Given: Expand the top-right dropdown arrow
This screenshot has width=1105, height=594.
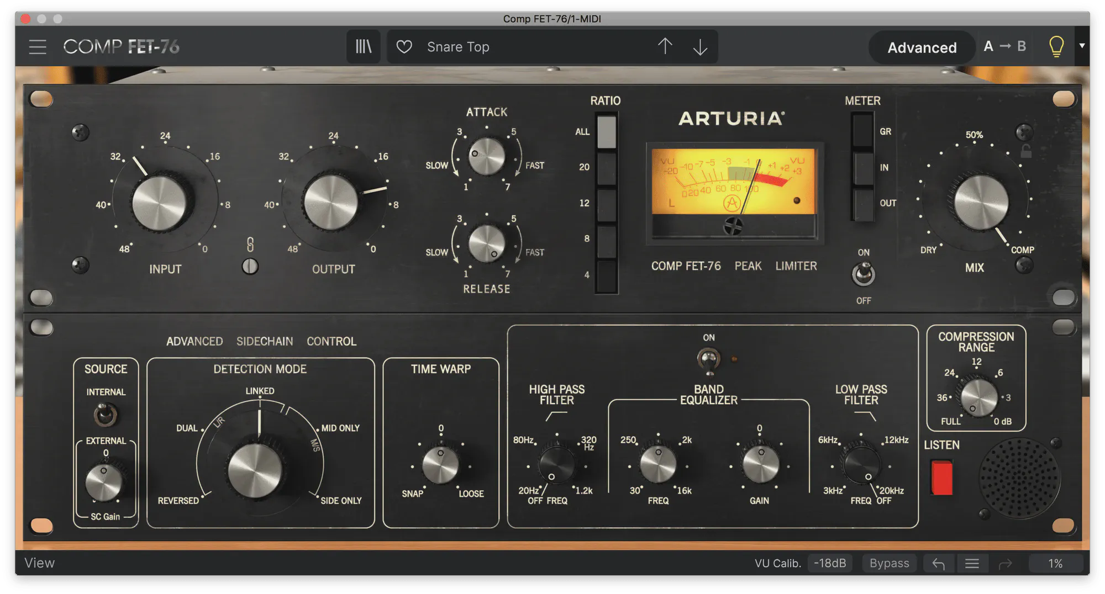Looking at the screenshot, I should point(1082,46).
